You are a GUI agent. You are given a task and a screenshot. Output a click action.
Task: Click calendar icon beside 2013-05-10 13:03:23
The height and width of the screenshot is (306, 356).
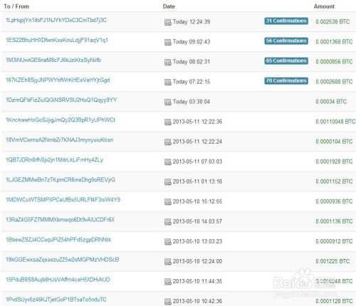[x=168, y=241]
